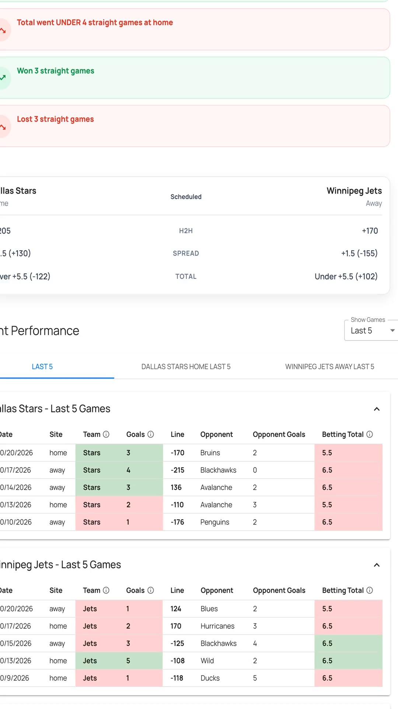The width and height of the screenshot is (398, 709).
Task: Click downward trend icon on Lost 3 straight
Action: click(x=3, y=127)
